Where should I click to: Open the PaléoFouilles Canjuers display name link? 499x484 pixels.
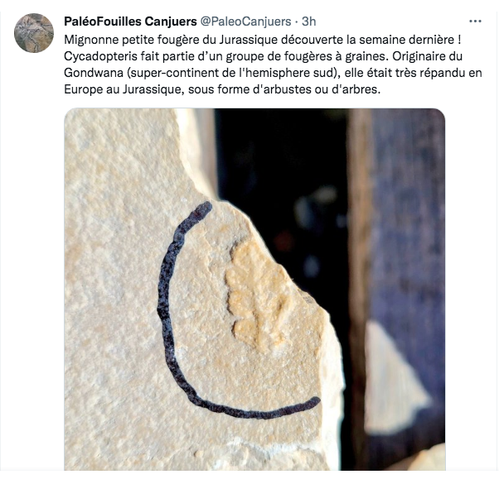130,22
